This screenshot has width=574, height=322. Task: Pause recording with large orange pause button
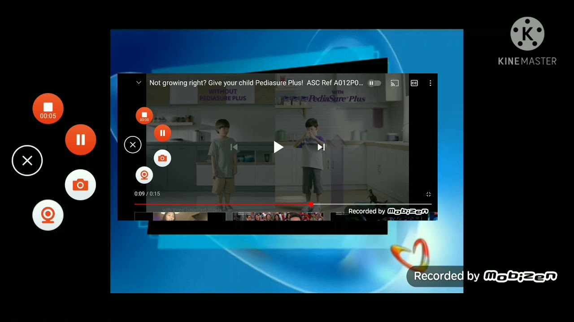coord(81,140)
